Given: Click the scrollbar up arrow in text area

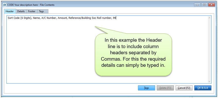Looking at the screenshot, I should 209,18.
